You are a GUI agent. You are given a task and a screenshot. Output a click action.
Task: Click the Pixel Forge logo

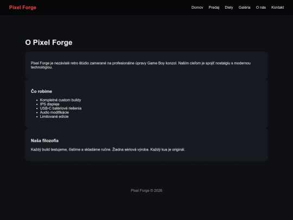[x=23, y=8]
